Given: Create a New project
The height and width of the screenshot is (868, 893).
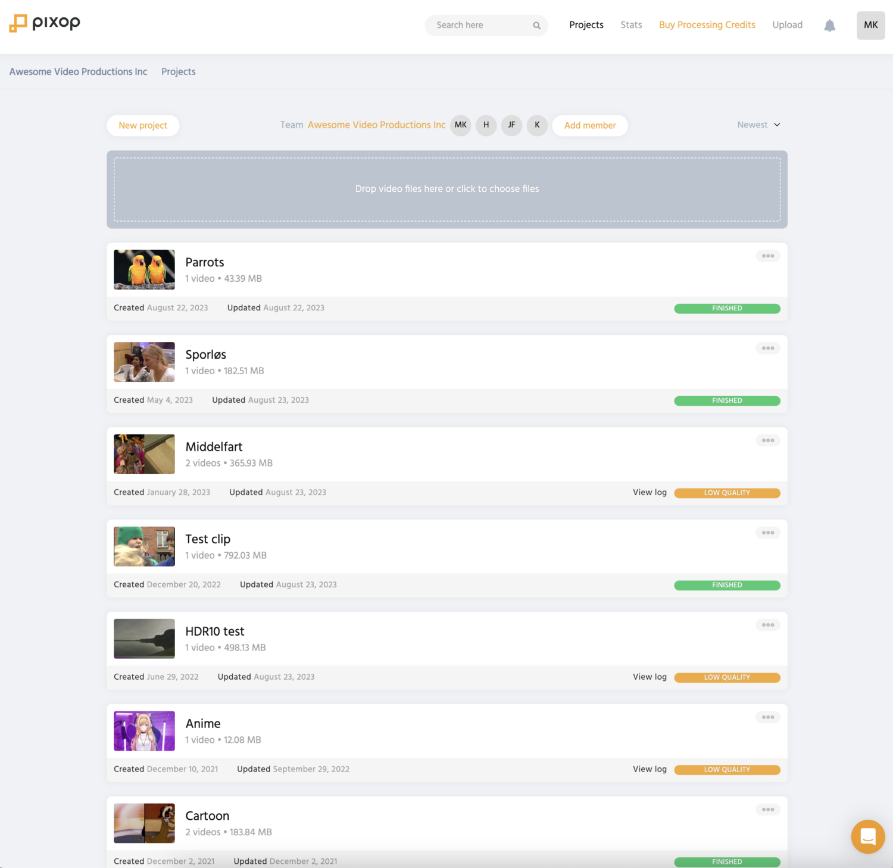Looking at the screenshot, I should 143,125.
